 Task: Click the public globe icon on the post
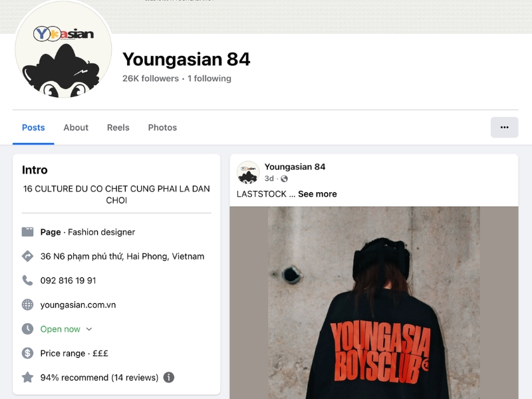pyautogui.click(x=285, y=179)
